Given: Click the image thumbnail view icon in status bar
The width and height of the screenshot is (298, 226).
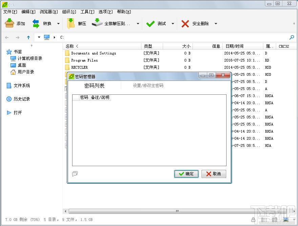Looking at the screenshot, I should pyautogui.click(x=286, y=220).
